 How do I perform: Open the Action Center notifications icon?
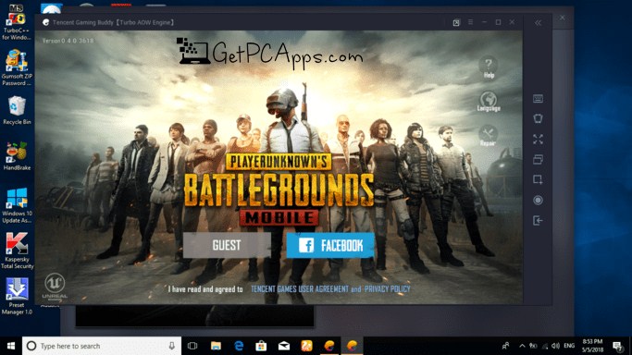tap(617, 346)
